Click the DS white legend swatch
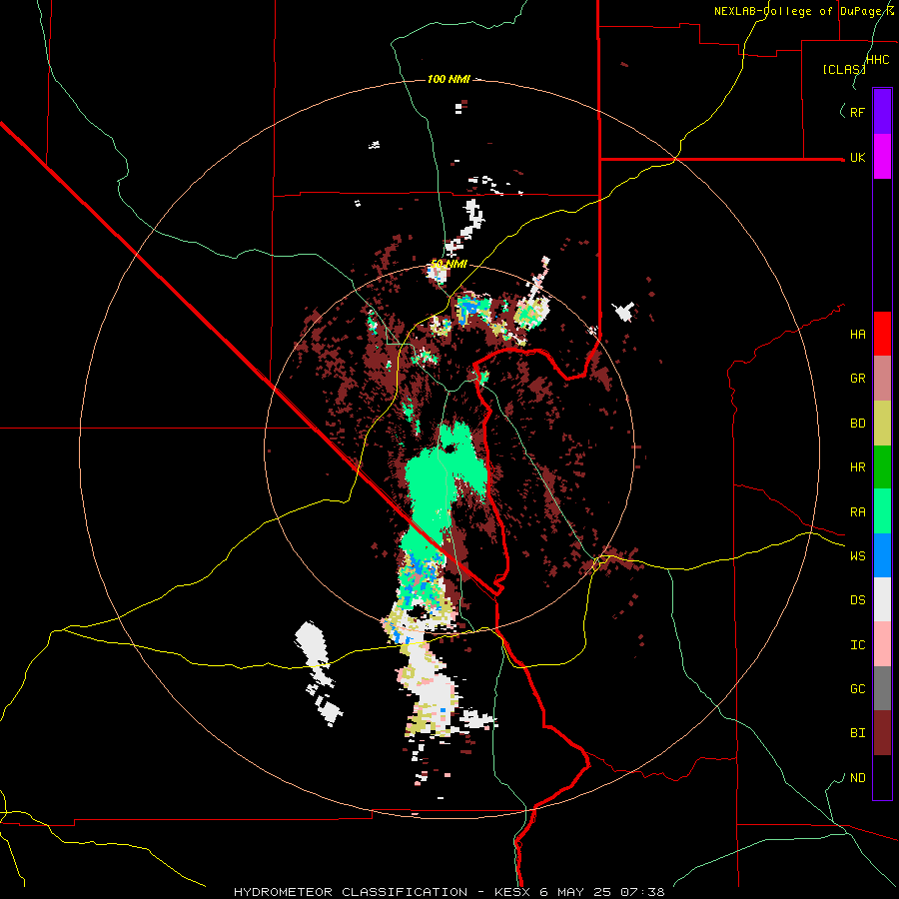The image size is (899, 899). pyautogui.click(x=882, y=599)
